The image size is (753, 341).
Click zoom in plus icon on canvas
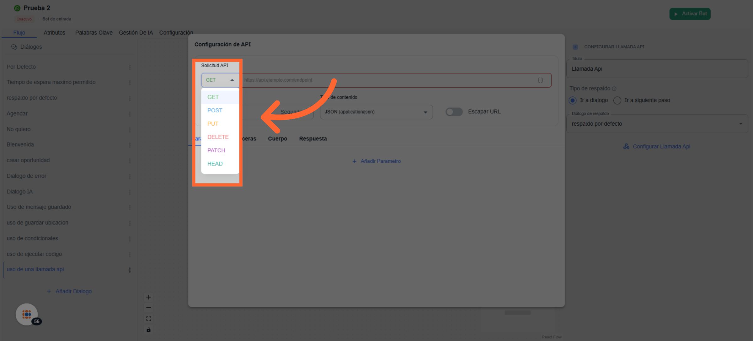(x=149, y=297)
